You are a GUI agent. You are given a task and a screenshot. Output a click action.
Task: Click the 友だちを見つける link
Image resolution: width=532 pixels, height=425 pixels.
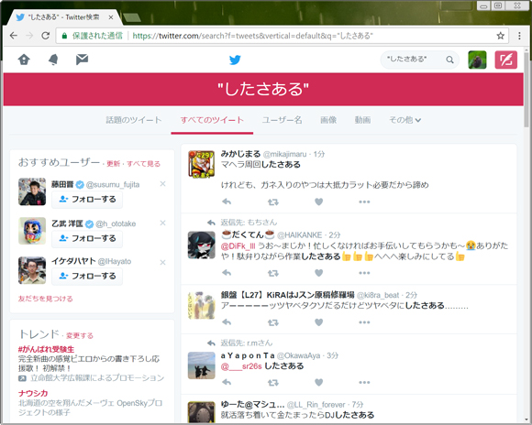click(x=46, y=299)
